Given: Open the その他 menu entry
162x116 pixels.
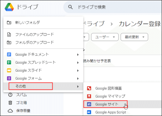Looking at the screenshot, I should pos(43,86).
